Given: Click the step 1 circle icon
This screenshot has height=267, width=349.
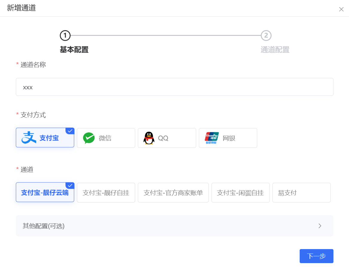Looking at the screenshot, I should [x=65, y=36].
